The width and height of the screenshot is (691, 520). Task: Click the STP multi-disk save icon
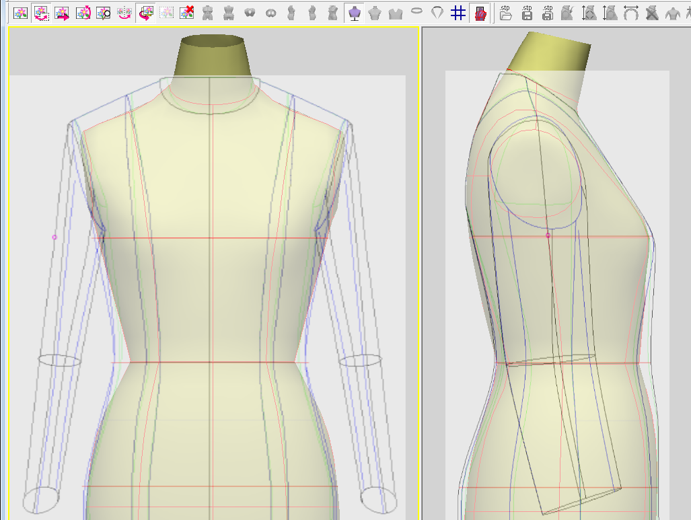pos(548,13)
